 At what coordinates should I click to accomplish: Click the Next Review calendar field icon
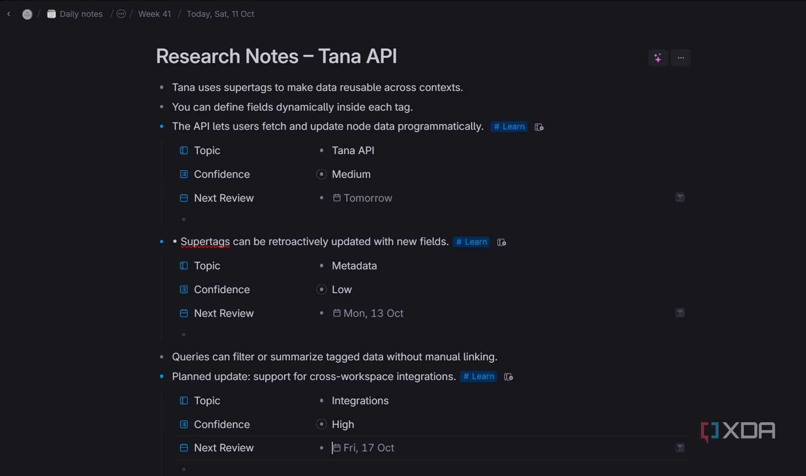click(183, 198)
